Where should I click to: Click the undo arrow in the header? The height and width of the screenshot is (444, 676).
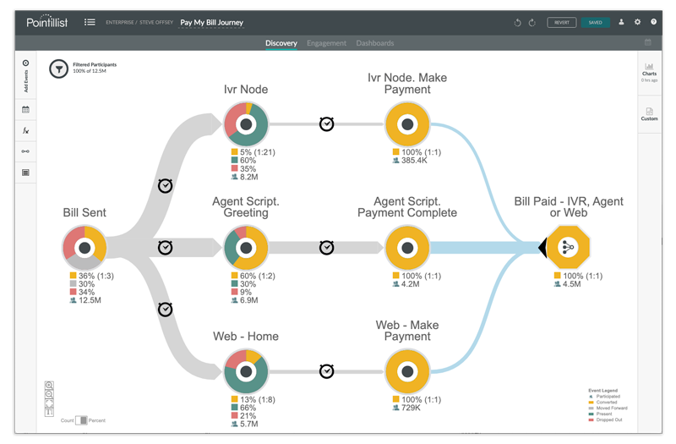pos(517,23)
